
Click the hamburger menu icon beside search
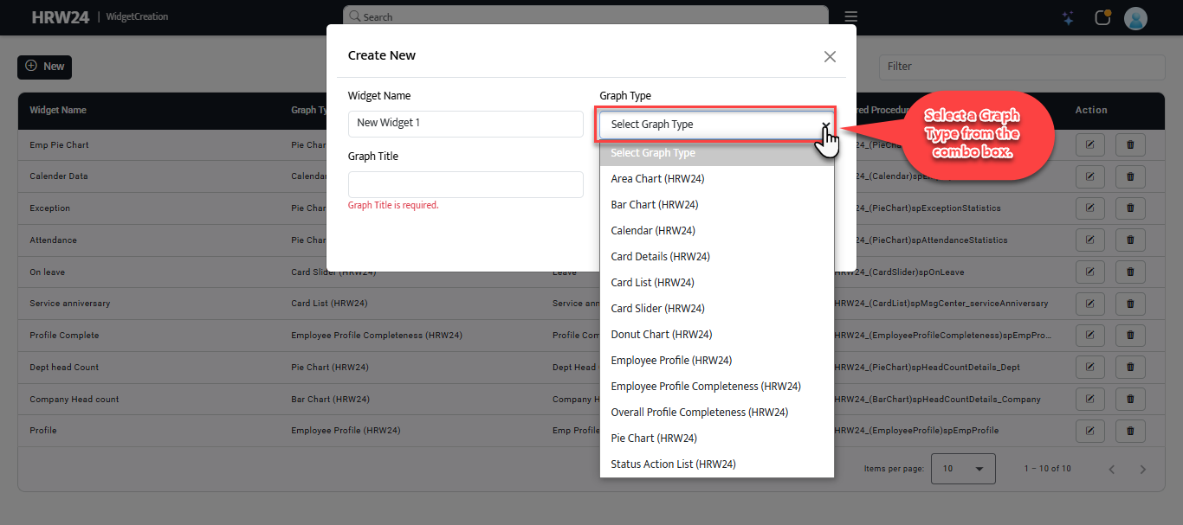click(x=851, y=17)
